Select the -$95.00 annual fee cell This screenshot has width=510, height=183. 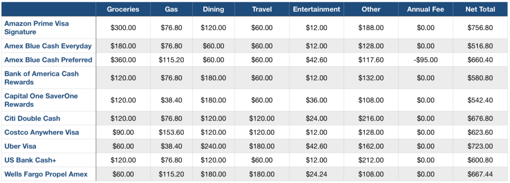(x=425, y=60)
